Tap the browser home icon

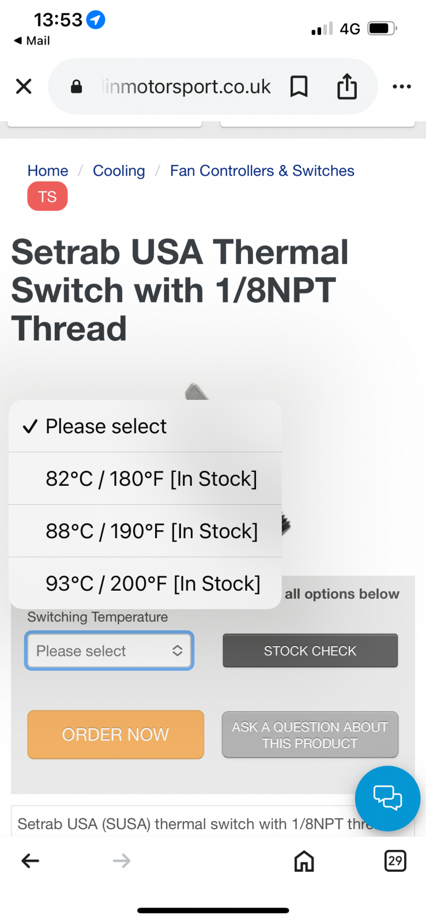click(304, 861)
